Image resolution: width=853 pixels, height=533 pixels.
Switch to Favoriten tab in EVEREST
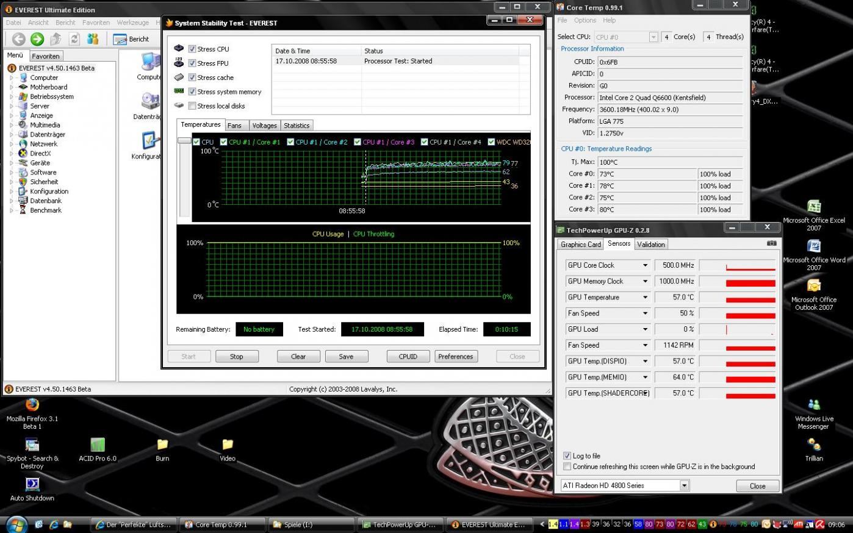pyautogui.click(x=46, y=56)
